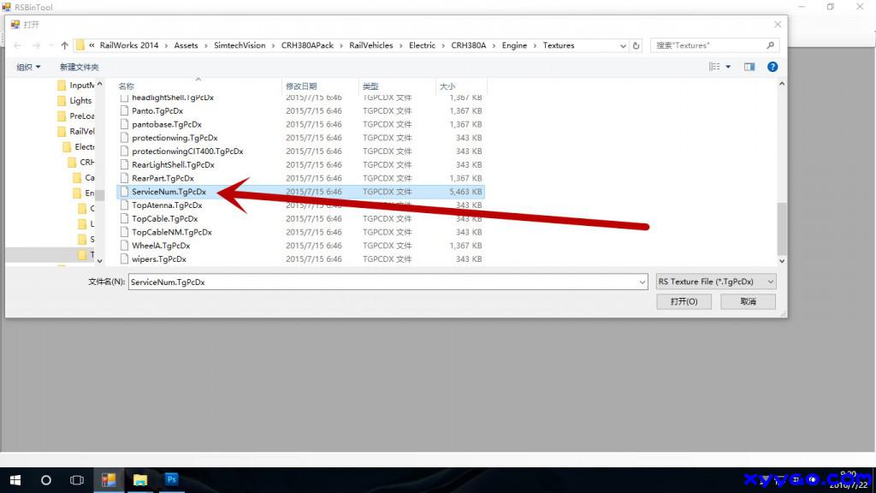Open the 组织 (Organize) menu
Viewport: 876px width, 493px height.
tap(28, 67)
